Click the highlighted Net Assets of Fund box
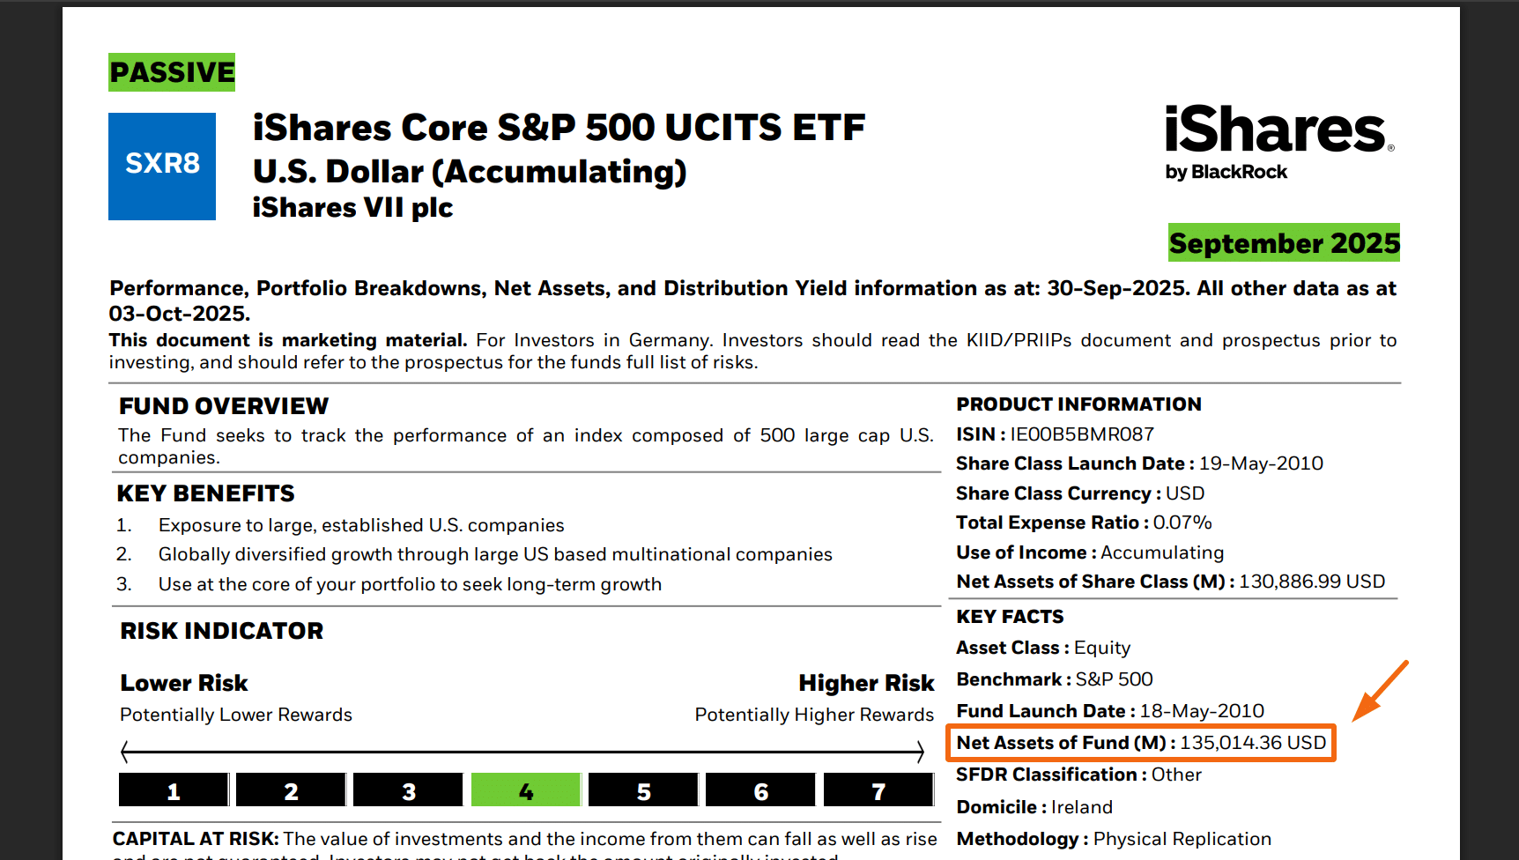 [x=1141, y=743]
